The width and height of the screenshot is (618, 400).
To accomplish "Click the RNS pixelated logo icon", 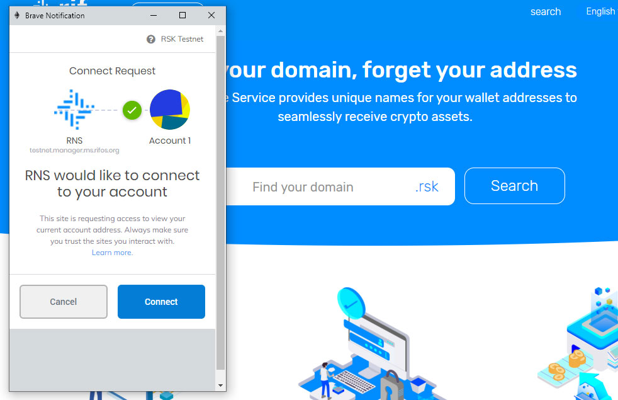I will (74, 110).
